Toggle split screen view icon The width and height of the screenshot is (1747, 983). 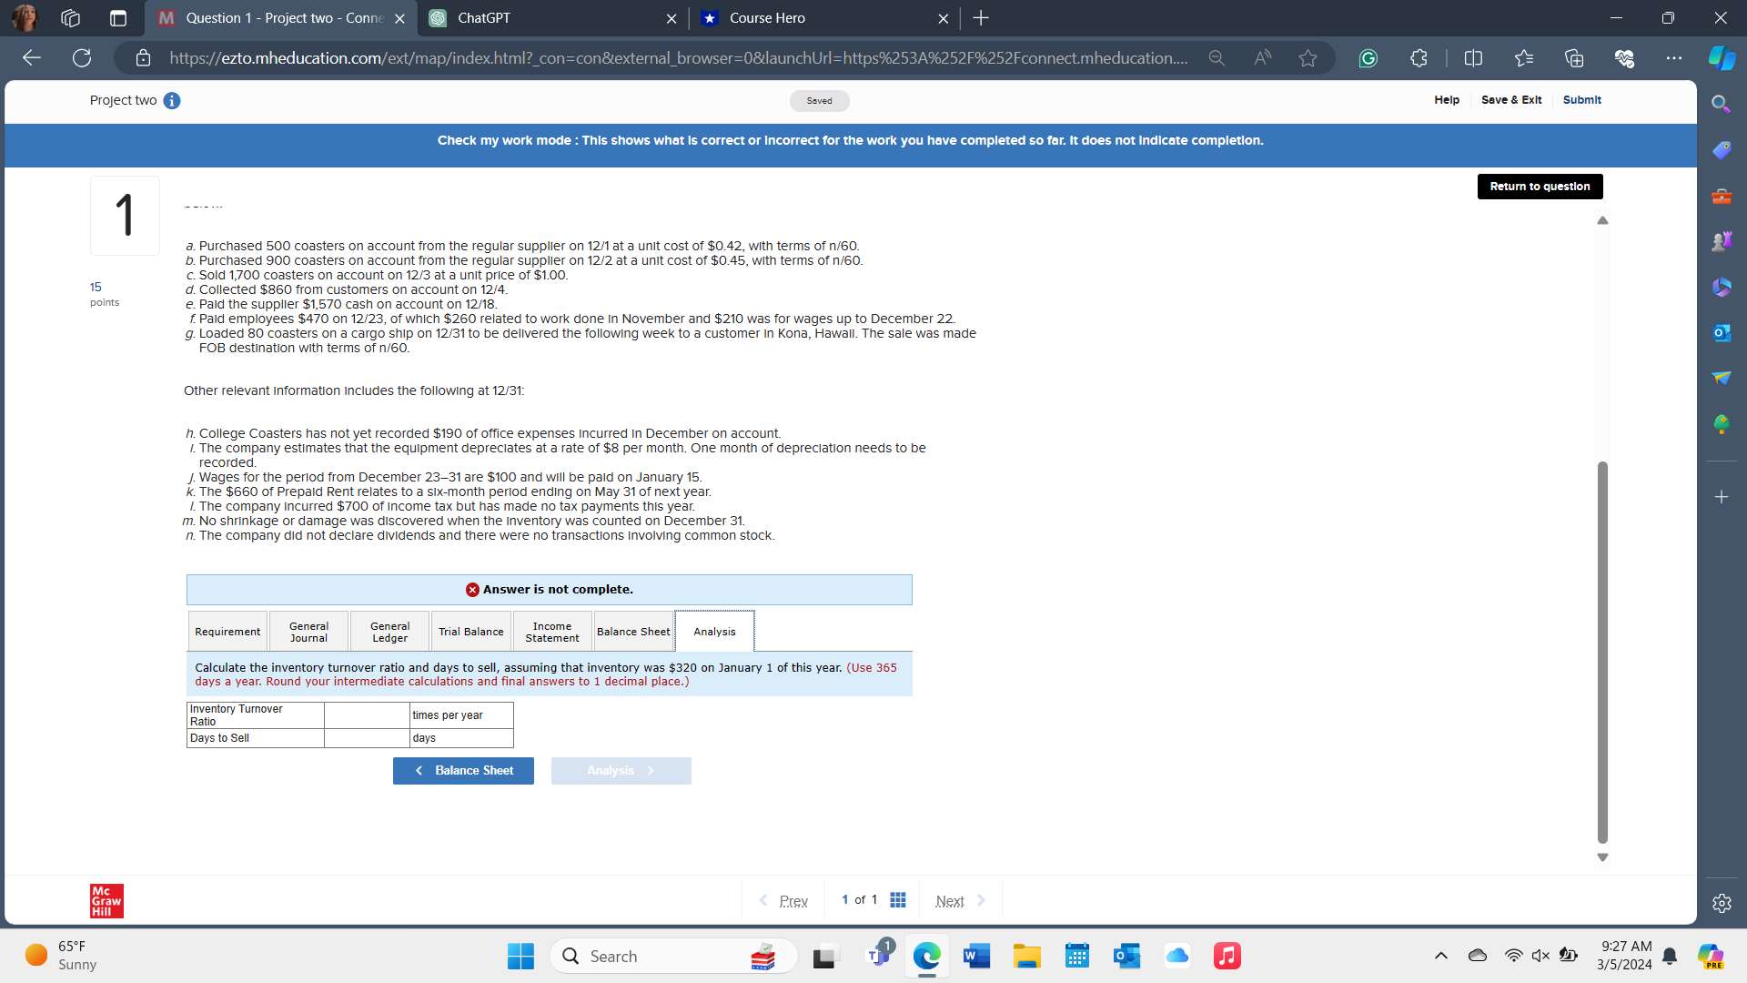1473,58
